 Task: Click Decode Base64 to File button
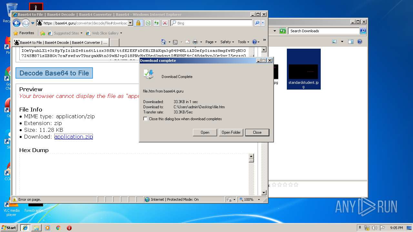click(x=54, y=73)
